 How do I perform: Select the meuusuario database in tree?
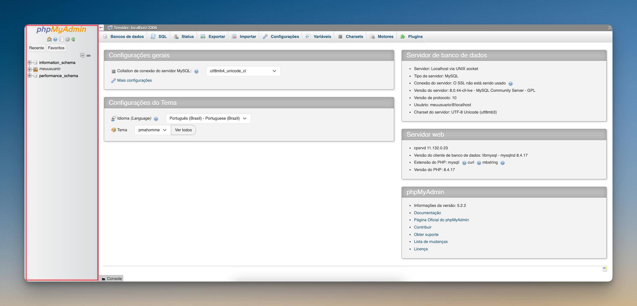pos(50,69)
